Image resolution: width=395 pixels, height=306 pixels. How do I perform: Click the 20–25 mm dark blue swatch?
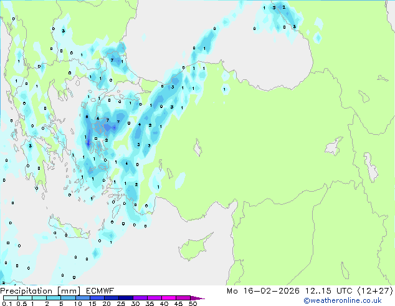(111, 298)
